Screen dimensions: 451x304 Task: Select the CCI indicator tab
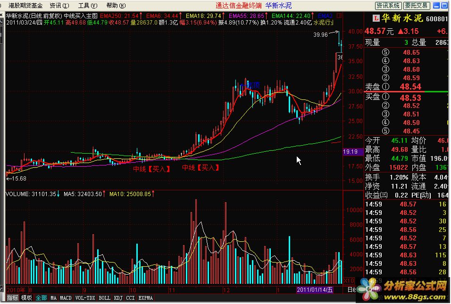pos(130,298)
